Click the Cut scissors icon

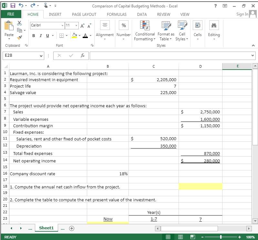pos(19,23)
